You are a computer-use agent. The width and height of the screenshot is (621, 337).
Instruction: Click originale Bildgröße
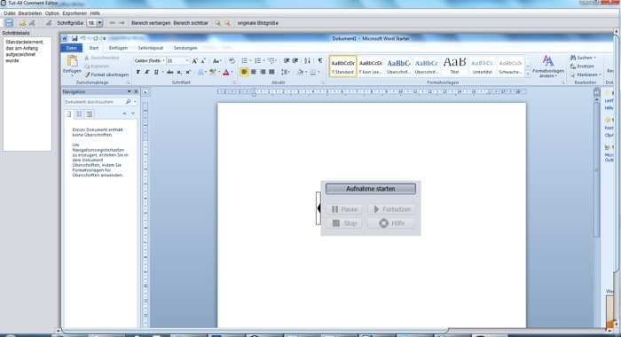[258, 23]
